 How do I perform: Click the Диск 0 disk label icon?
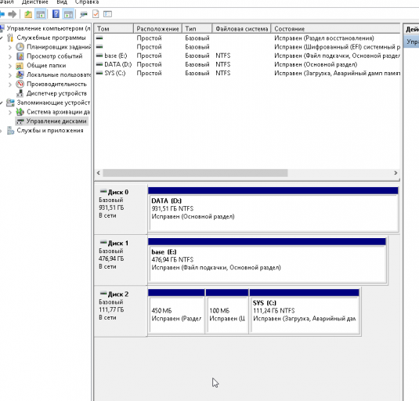pyautogui.click(x=103, y=191)
